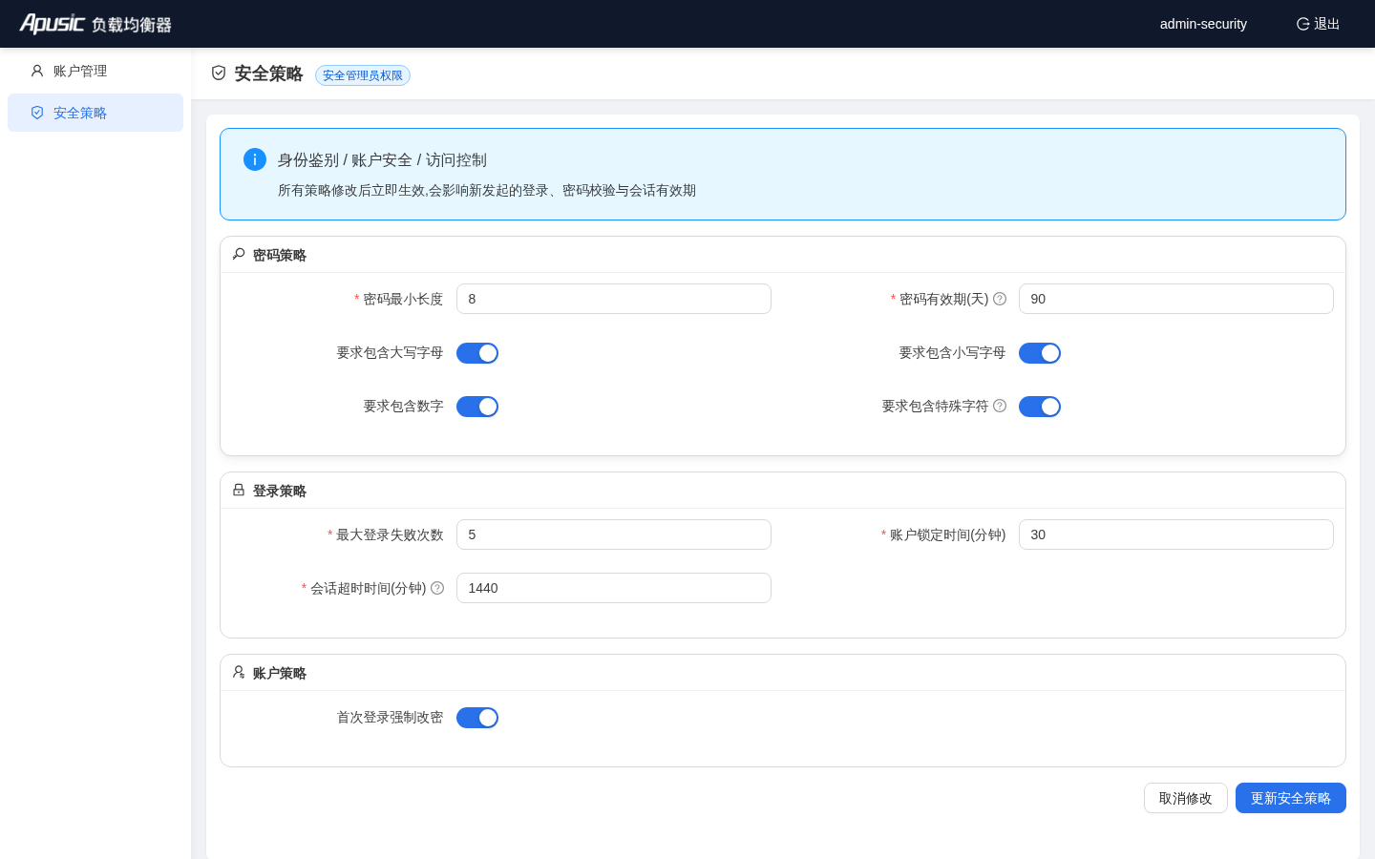The image size is (1375, 859).
Task: Click the Apusic logo in the header
Action: point(95,24)
